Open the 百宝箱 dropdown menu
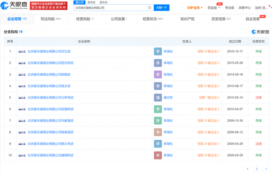 click(214, 8)
